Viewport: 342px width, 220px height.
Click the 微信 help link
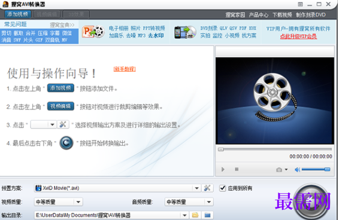(66, 33)
